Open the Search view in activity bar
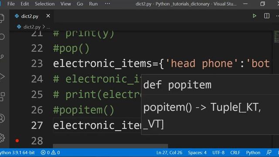 (2, 37)
